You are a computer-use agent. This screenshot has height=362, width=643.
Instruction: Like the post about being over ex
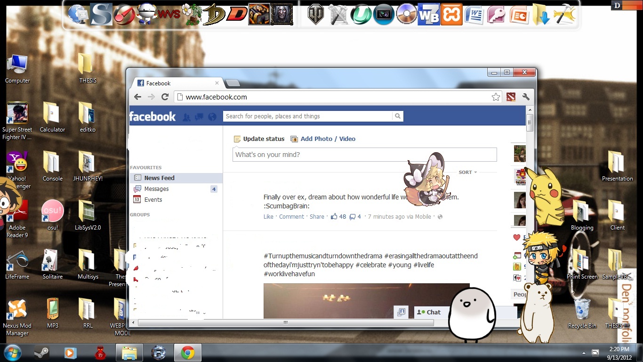268,216
